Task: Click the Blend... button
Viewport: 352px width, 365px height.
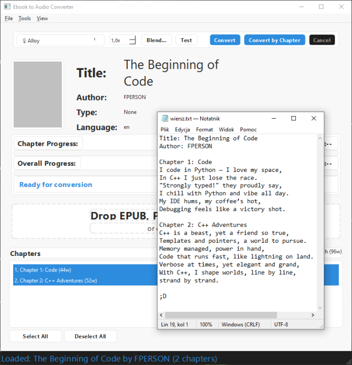Action: pos(156,40)
